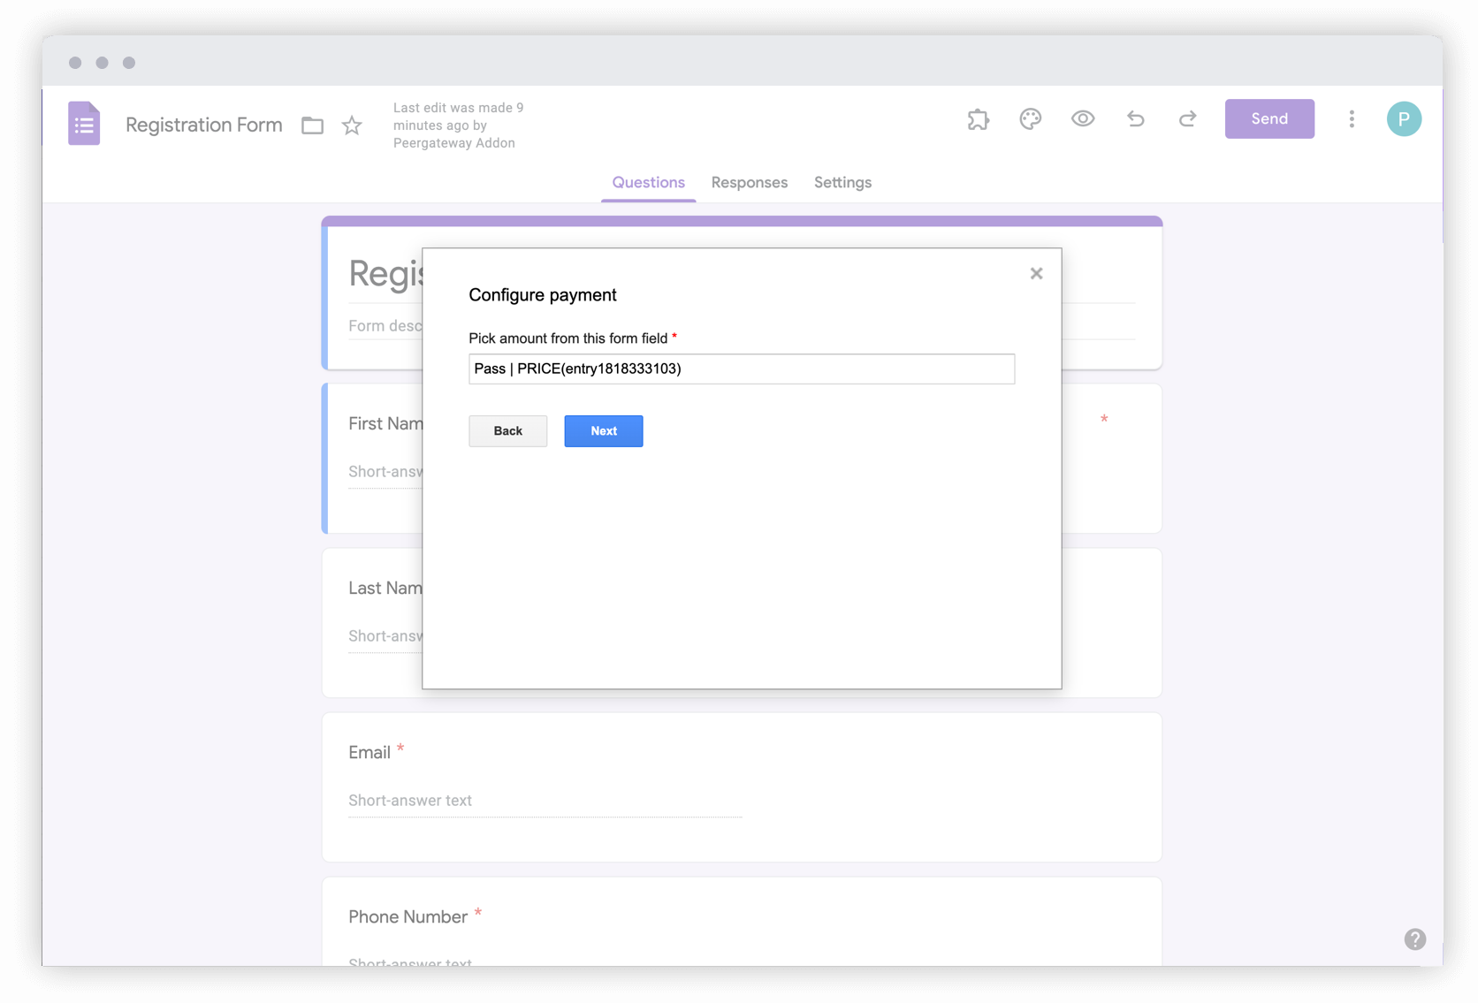Click Next in the Configure payment dialog
Viewport: 1478px width, 1003px height.
[603, 430]
